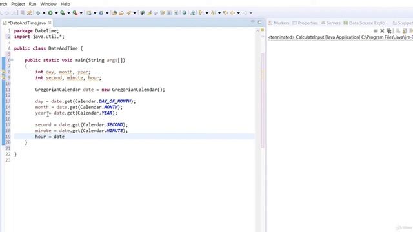Click 'Calendar.DAY_OF_MONTH' on line 13
This screenshot has width=413, height=232.
(103, 101)
